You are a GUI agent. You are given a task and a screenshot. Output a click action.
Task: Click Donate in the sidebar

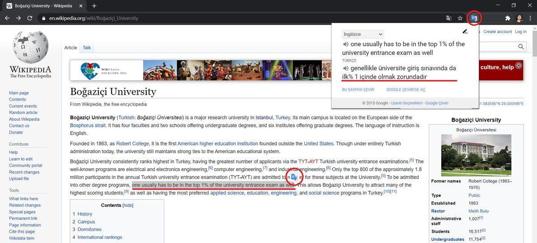tap(16, 132)
